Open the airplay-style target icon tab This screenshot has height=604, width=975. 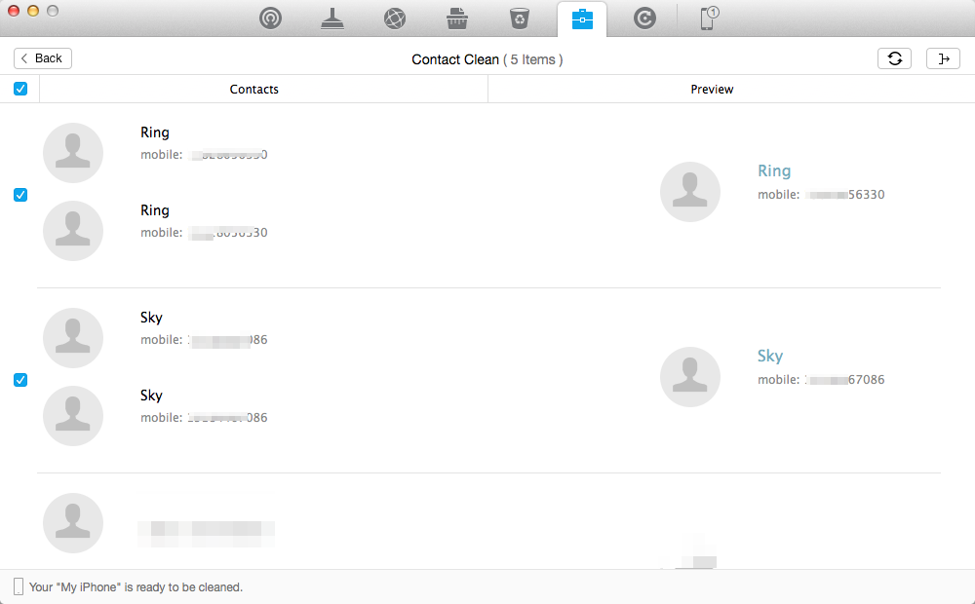[270, 19]
